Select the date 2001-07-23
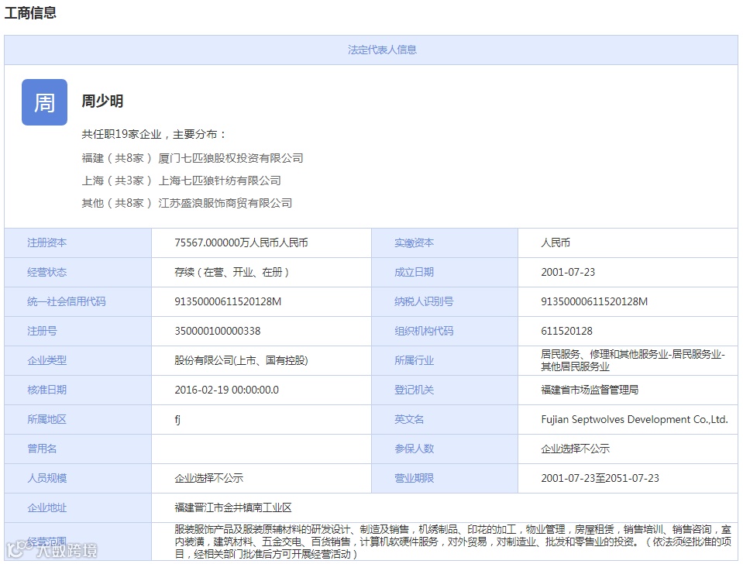This screenshot has height=564, width=743. point(568,272)
